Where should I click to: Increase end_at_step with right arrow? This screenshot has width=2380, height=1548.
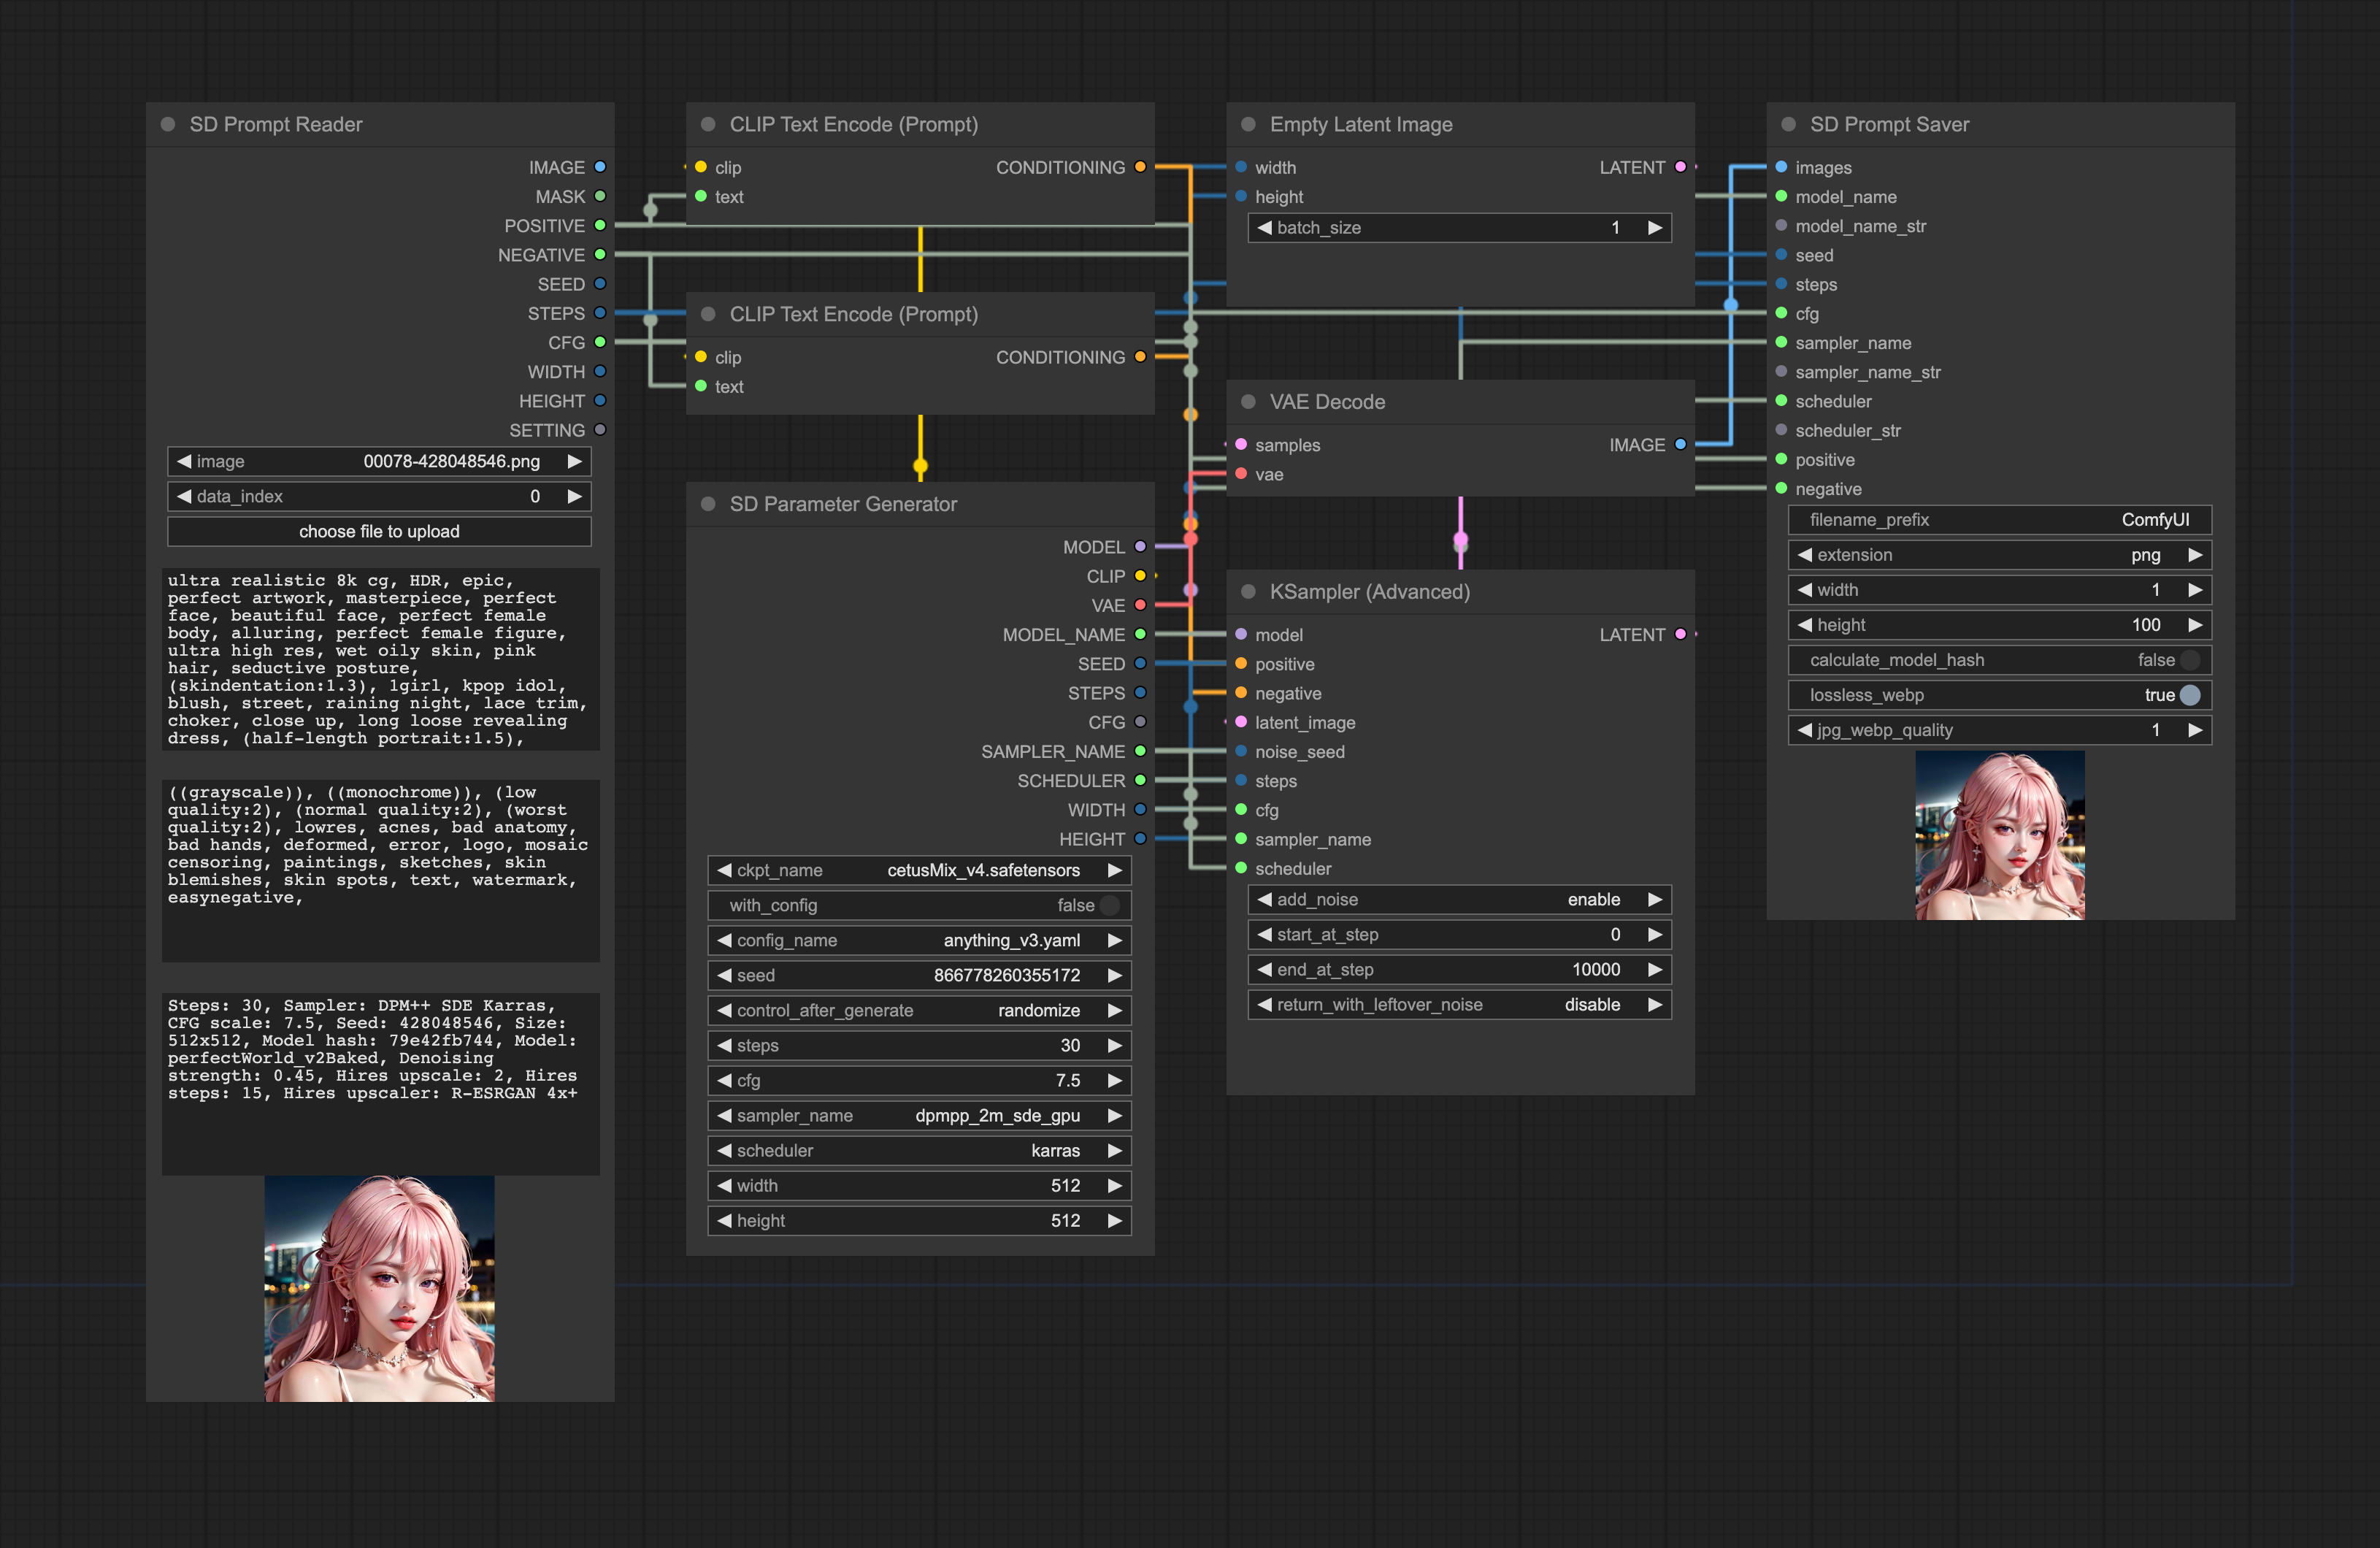(x=1654, y=969)
